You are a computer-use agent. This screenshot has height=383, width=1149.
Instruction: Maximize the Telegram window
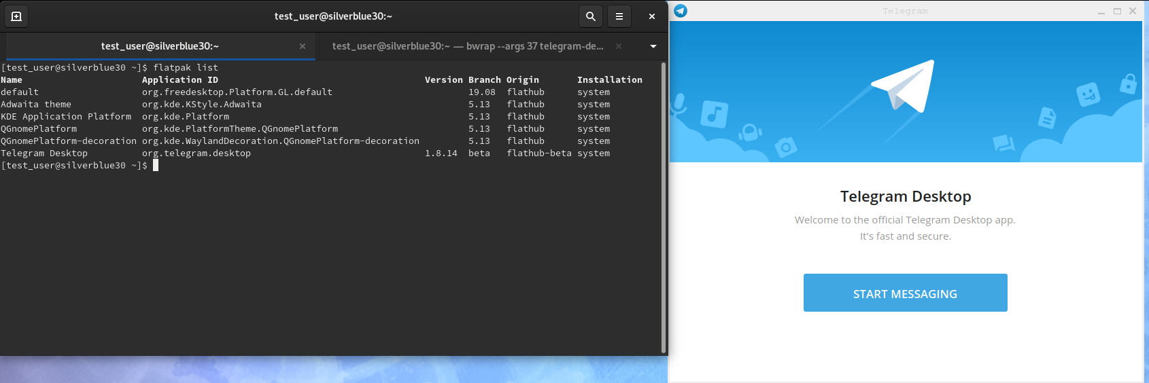tap(1117, 11)
